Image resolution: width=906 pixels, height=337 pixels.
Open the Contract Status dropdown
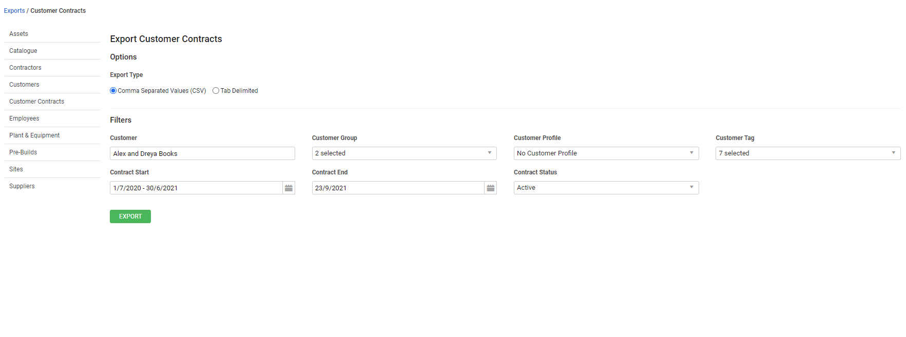606,188
